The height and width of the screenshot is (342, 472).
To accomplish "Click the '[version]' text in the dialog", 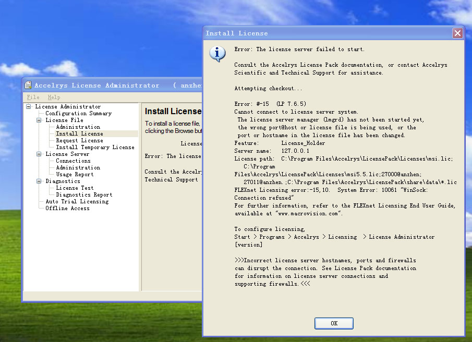I will (248, 245).
